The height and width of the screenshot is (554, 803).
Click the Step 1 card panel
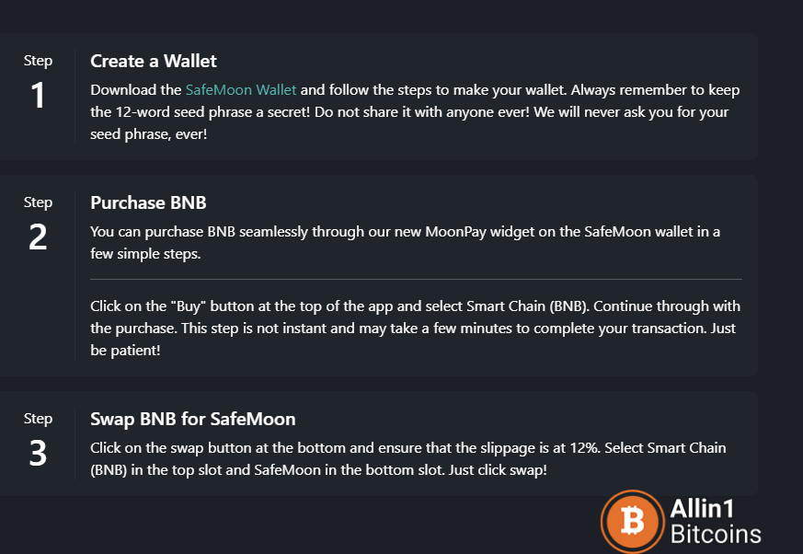pos(378,97)
